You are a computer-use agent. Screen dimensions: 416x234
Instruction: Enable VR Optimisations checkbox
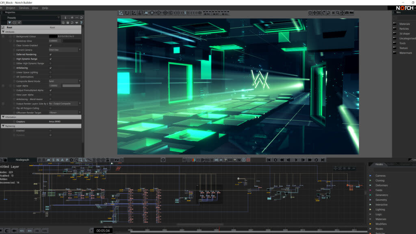(x=50, y=77)
